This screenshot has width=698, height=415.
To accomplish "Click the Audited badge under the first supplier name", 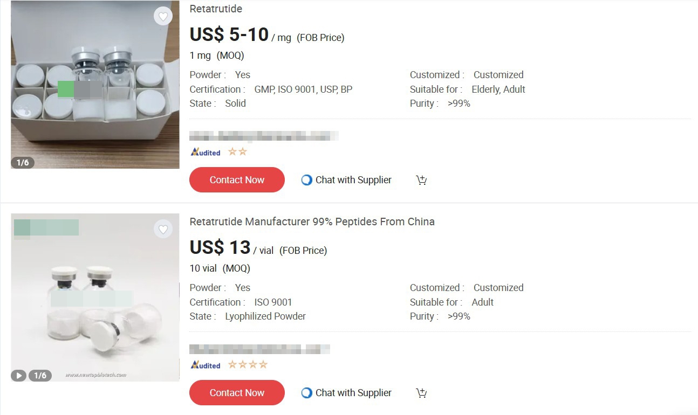I will [x=204, y=151].
